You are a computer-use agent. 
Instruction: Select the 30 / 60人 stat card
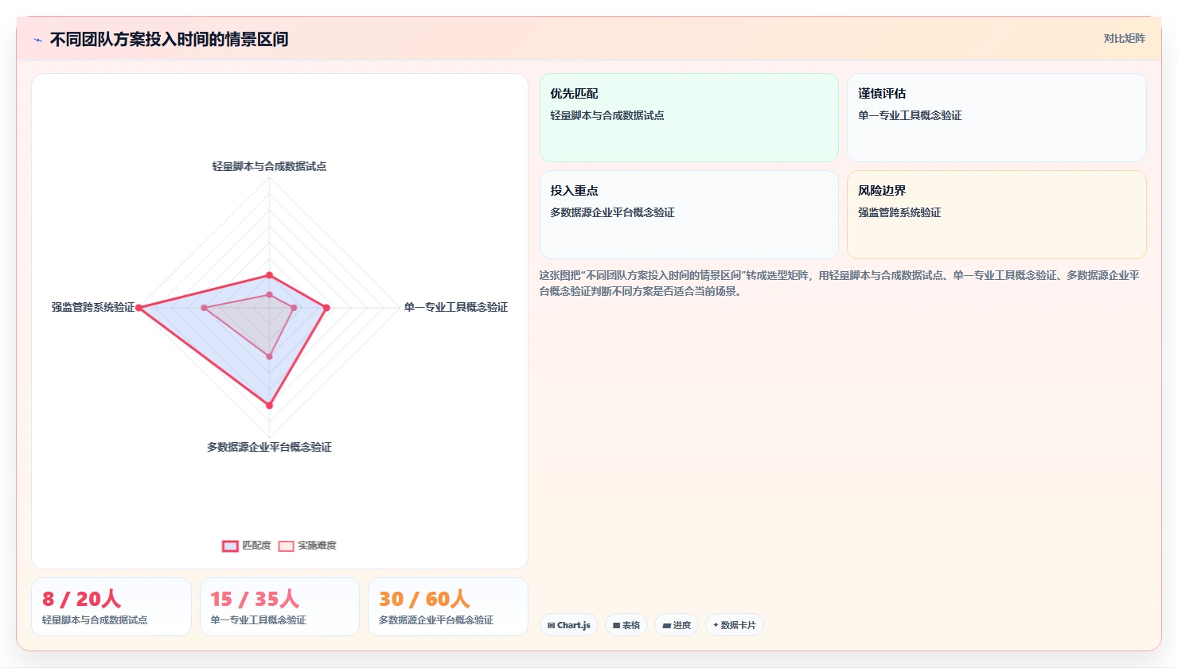click(448, 607)
